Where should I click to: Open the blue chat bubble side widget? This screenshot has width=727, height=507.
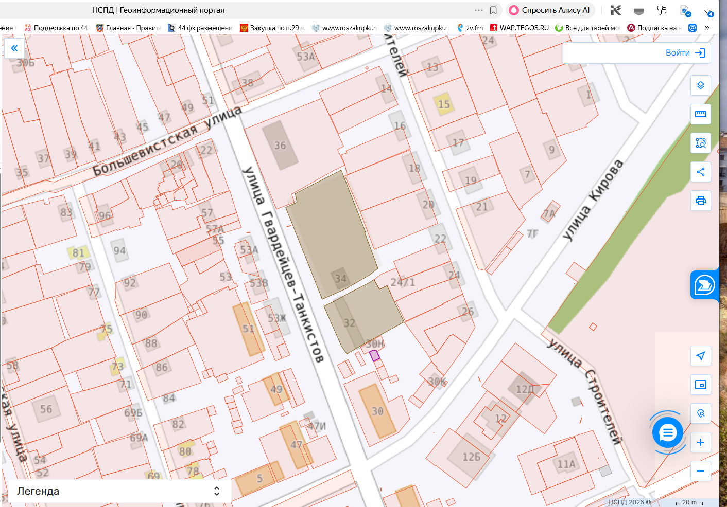(704, 285)
